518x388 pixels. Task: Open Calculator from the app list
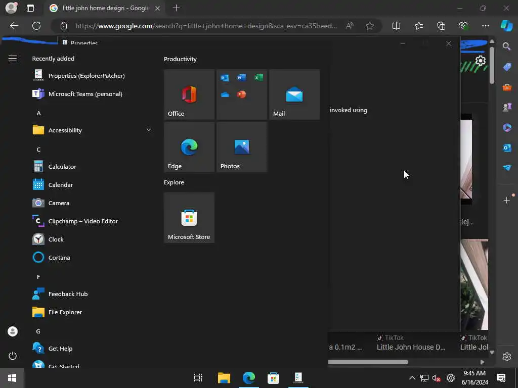(x=93, y=167)
